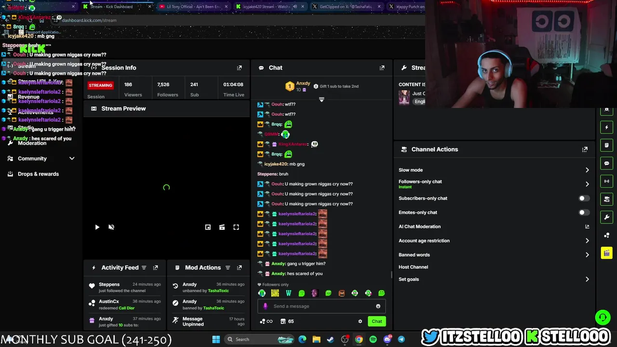Click the Send a message field

click(321, 306)
